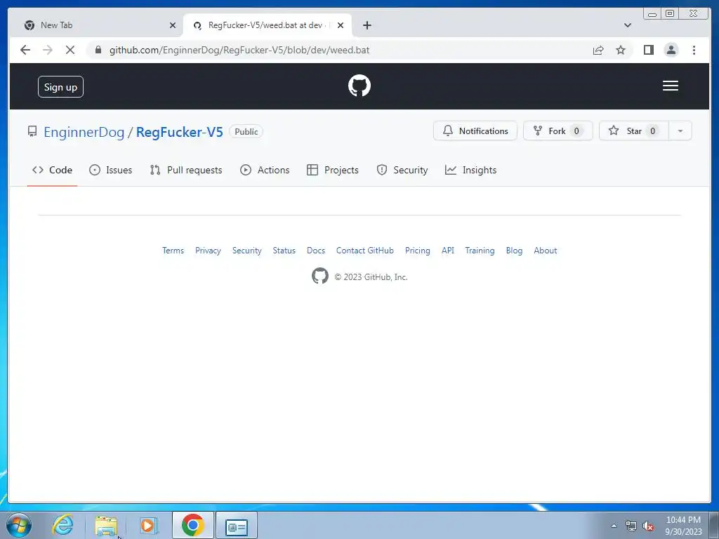Click the API footer link
This screenshot has height=539, width=719.
tap(447, 251)
